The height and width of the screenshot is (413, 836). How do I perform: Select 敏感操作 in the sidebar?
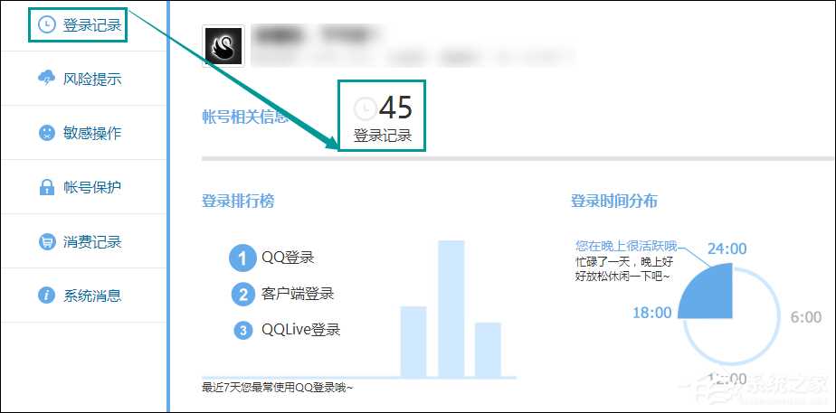pyautogui.click(x=84, y=133)
